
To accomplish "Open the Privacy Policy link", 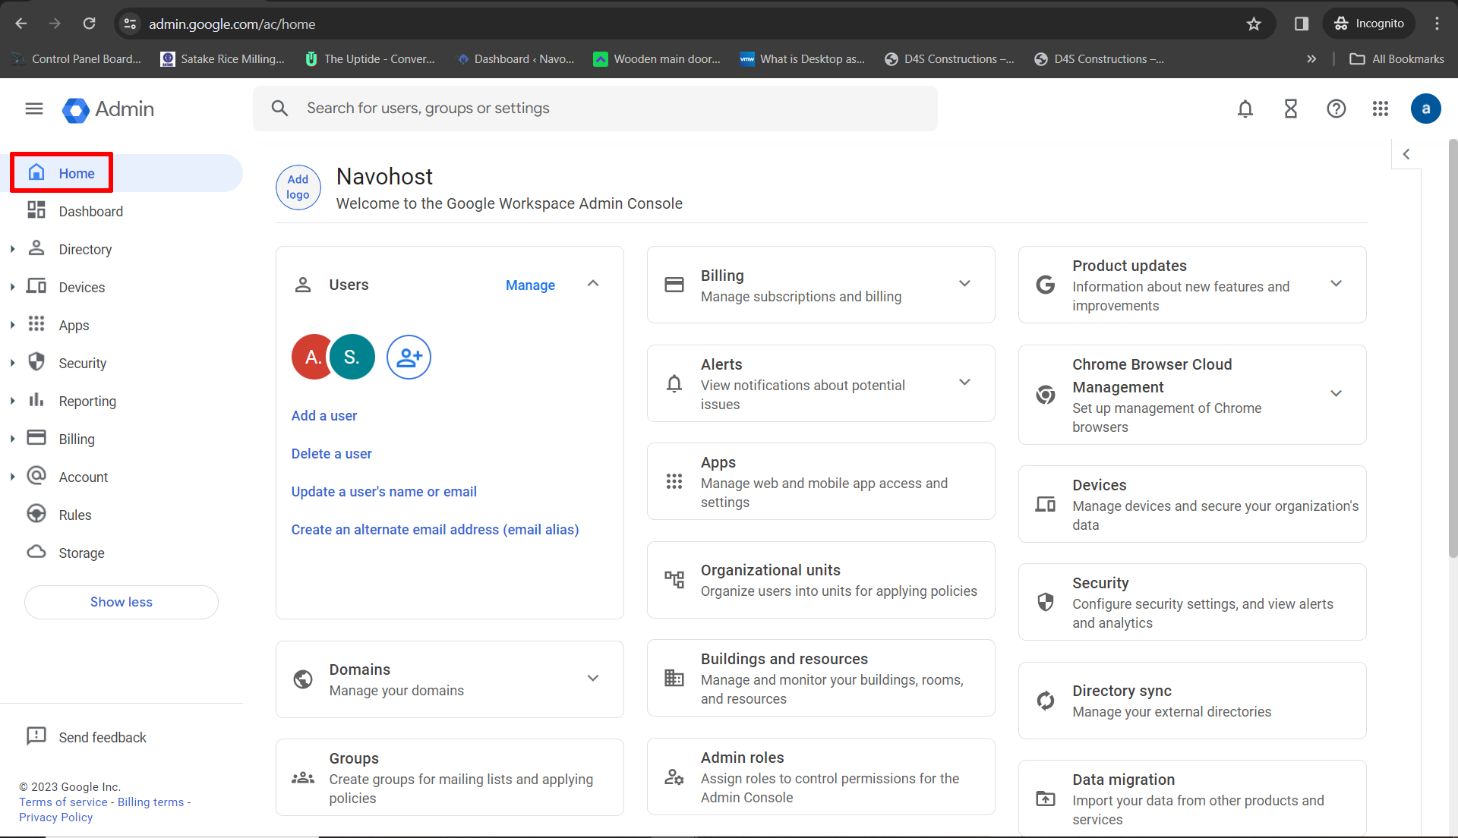I will [x=56, y=818].
